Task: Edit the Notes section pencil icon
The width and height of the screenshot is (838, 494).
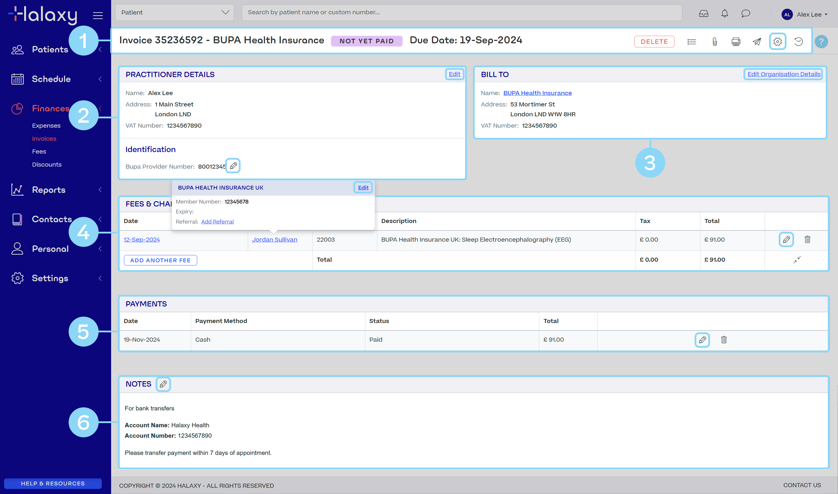Action: 163,384
